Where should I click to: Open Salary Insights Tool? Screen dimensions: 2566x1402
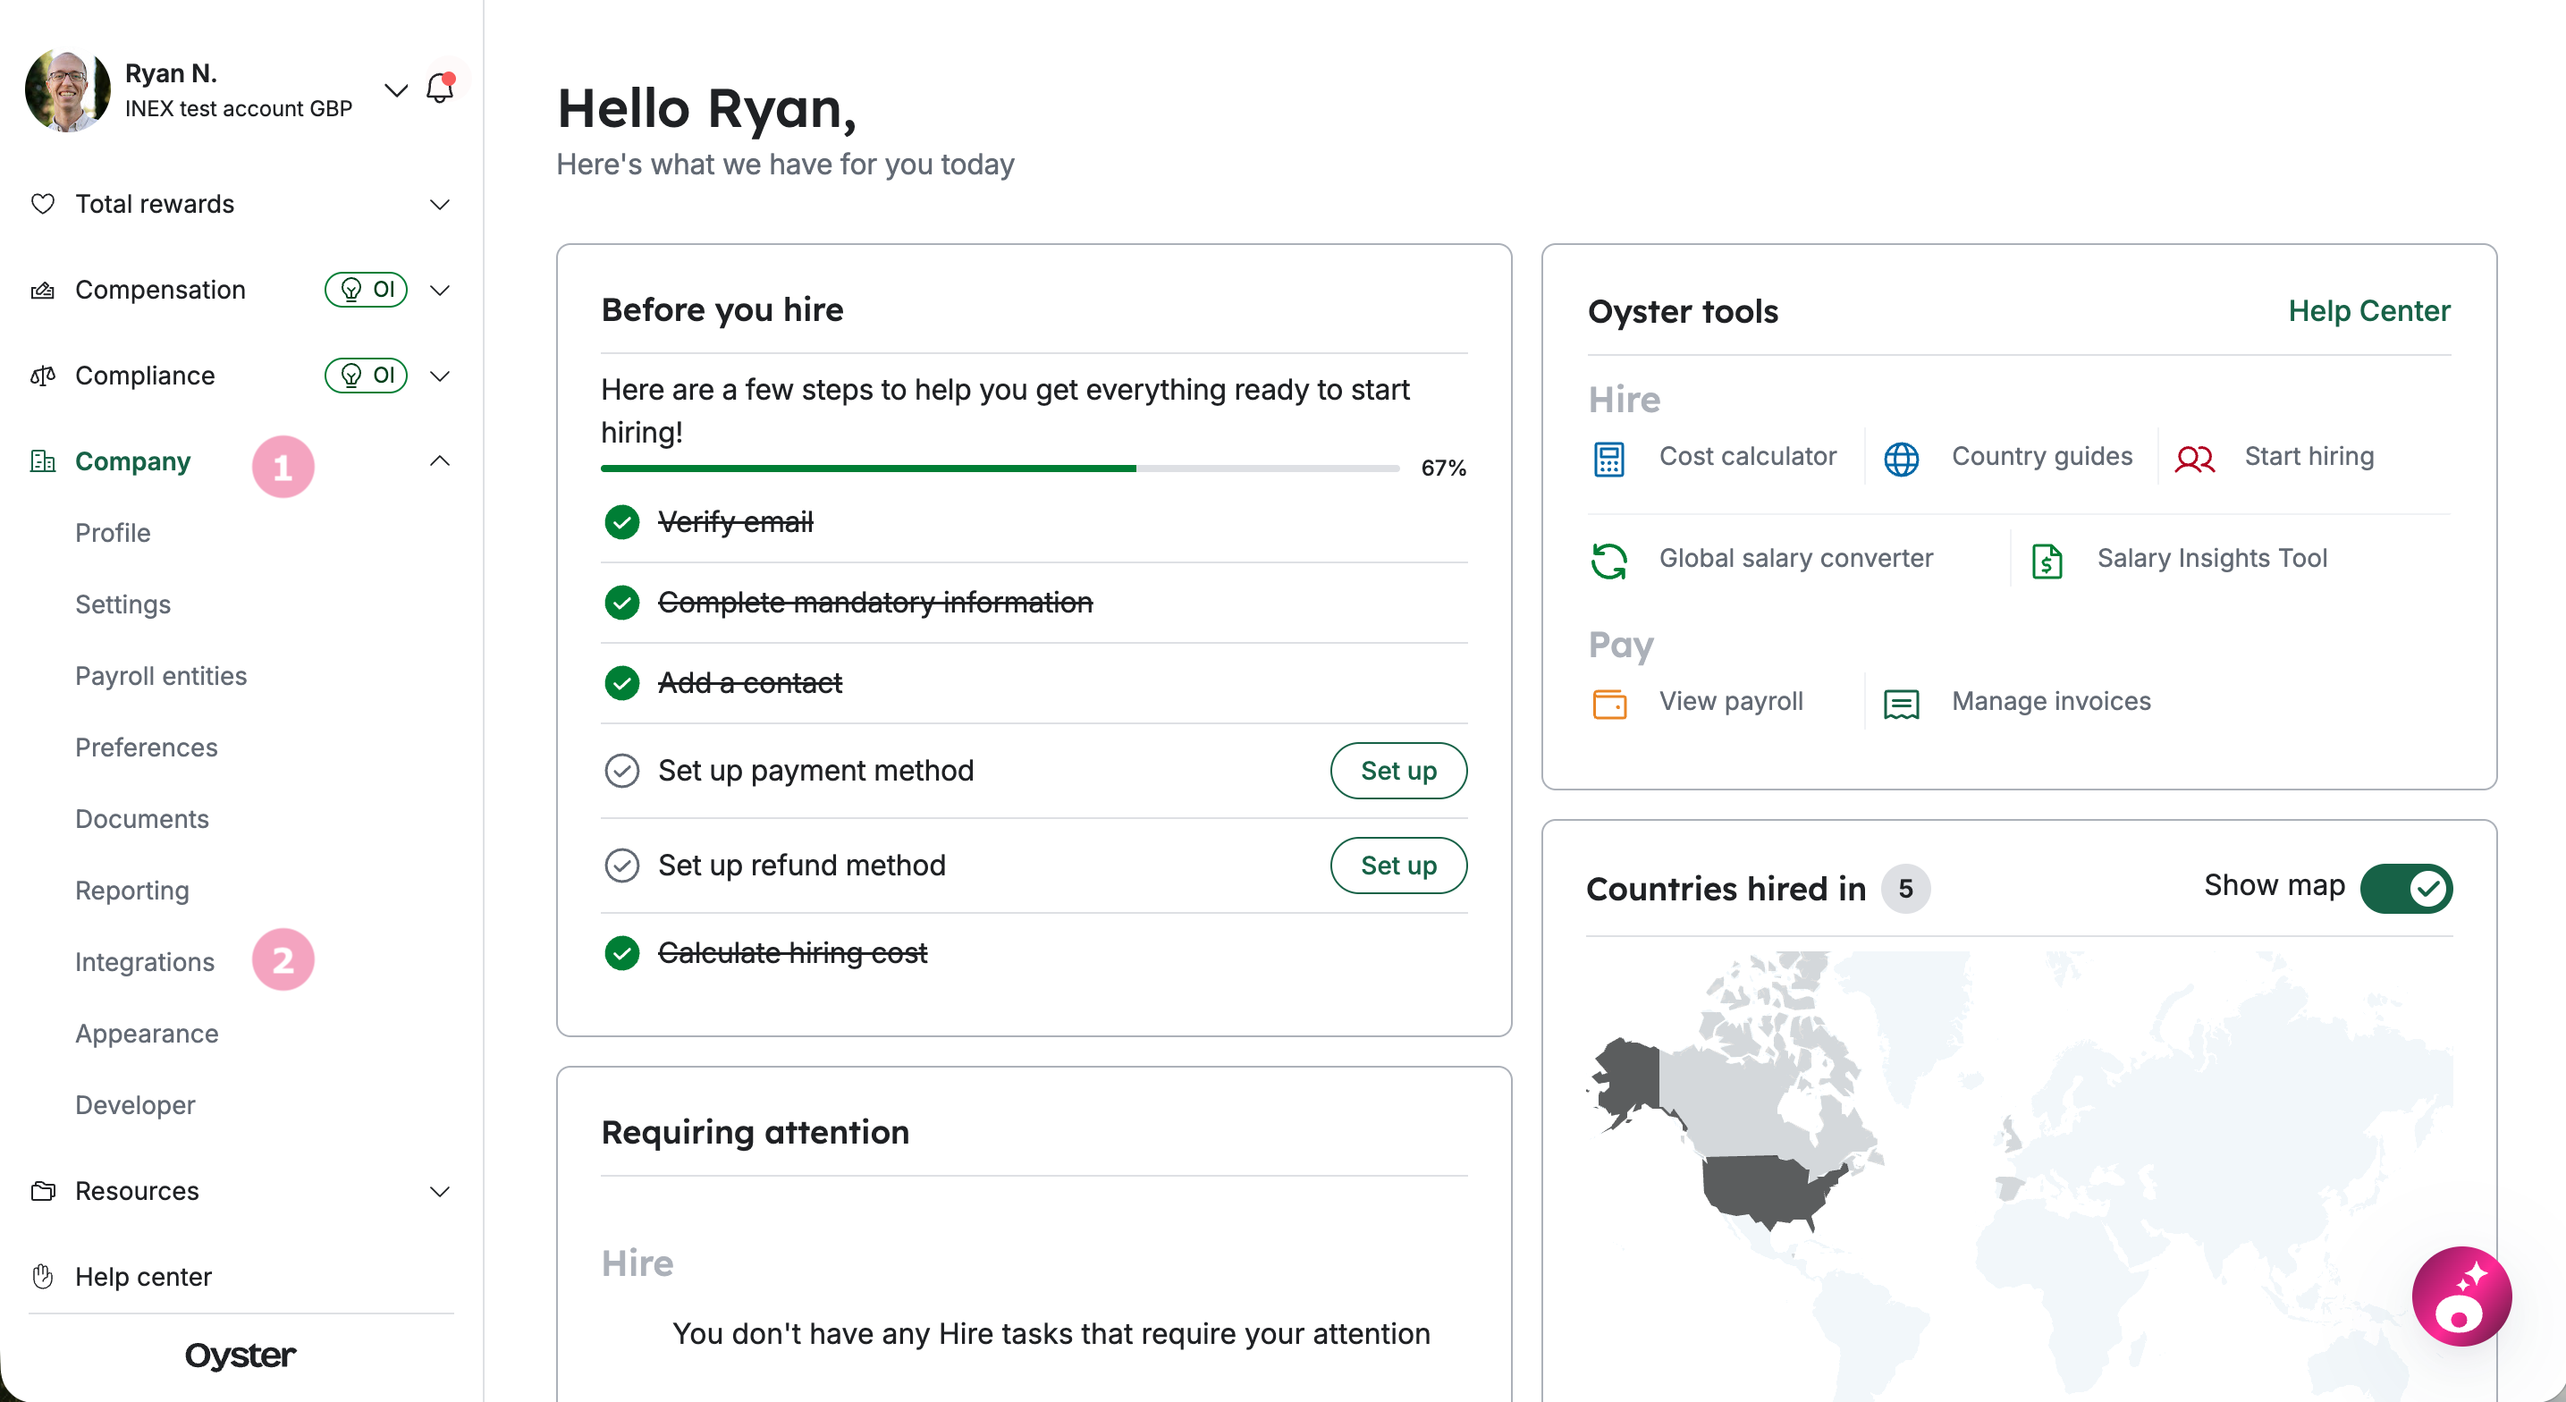pos(2211,558)
